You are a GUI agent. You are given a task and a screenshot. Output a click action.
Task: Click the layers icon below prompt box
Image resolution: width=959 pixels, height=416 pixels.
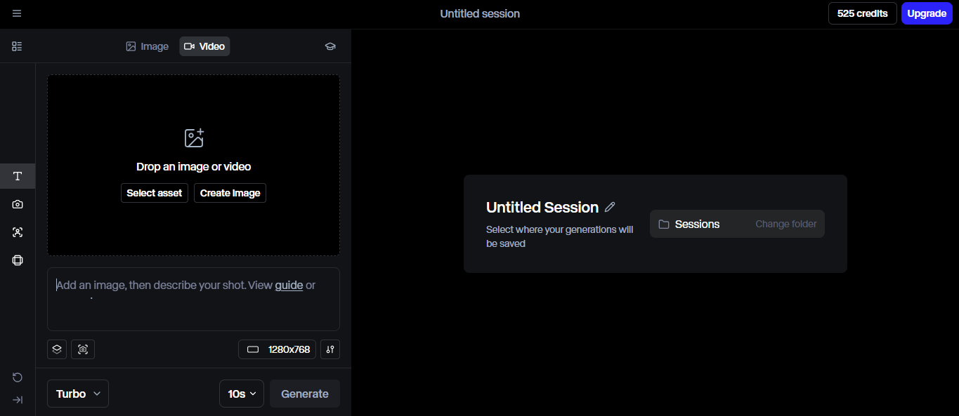(x=57, y=349)
